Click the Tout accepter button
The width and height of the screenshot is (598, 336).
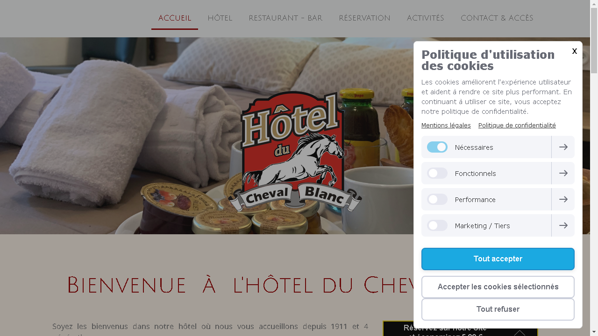(498, 259)
